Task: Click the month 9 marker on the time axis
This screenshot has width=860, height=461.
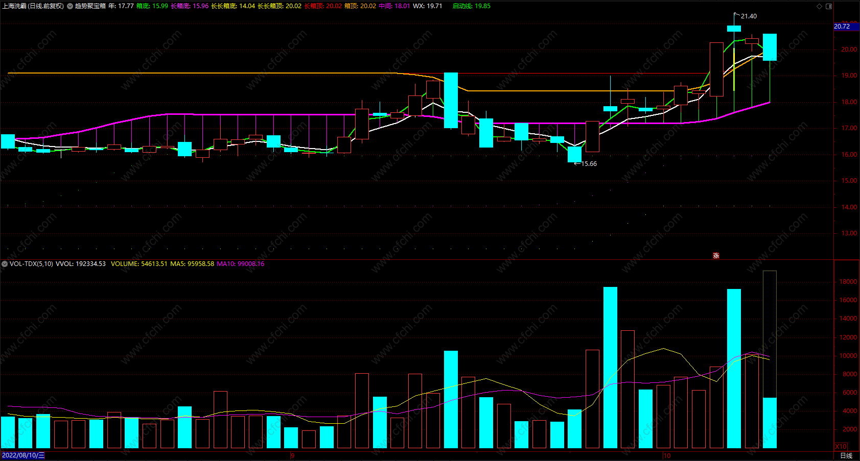Action: pos(292,455)
